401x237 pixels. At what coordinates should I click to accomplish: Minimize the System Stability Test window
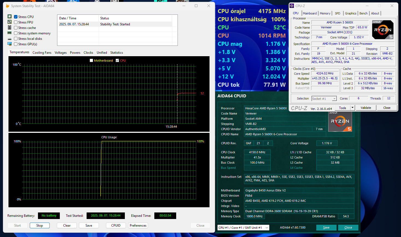184,6
